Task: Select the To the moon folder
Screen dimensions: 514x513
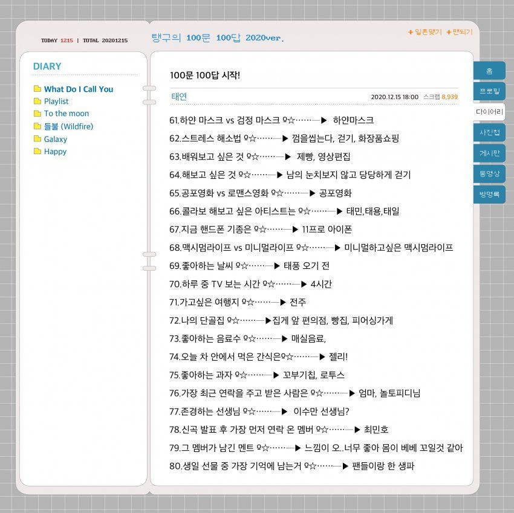Action: click(67, 114)
